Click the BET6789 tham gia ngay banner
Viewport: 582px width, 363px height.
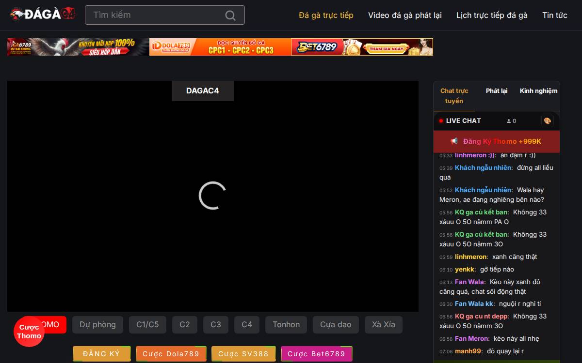coord(362,47)
